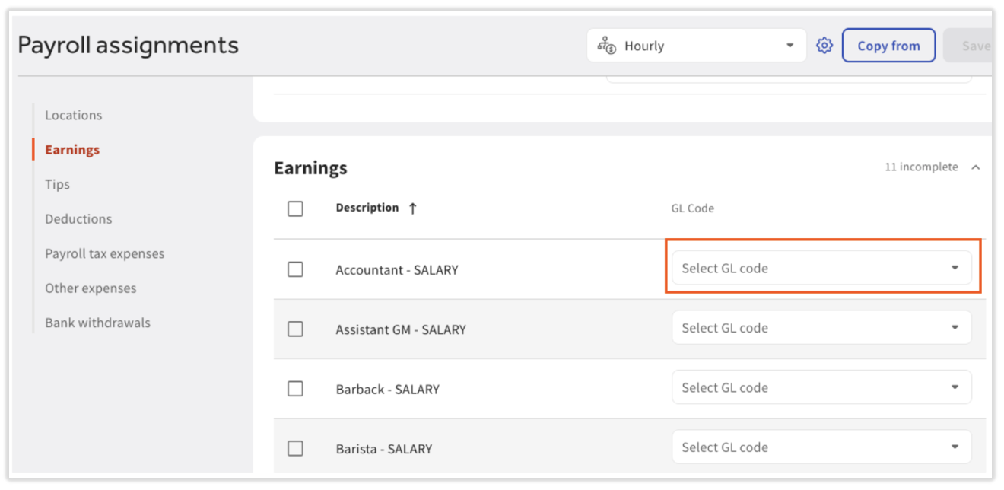The image size is (1004, 490).
Task: Navigate to Deductions section
Action: tap(78, 219)
